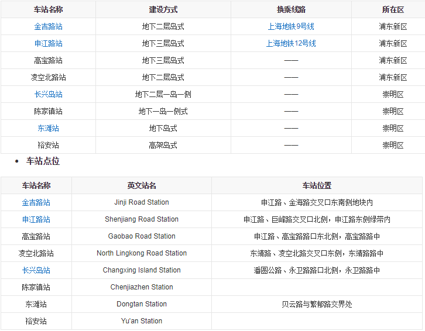
Task: Click 长兴岛站 link beside Changxing Island Station
Action: (36, 270)
